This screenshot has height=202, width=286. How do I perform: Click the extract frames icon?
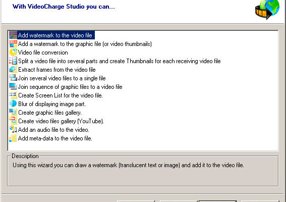click(13, 70)
